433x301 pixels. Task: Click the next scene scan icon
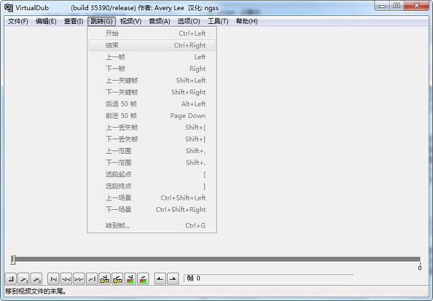point(143,278)
